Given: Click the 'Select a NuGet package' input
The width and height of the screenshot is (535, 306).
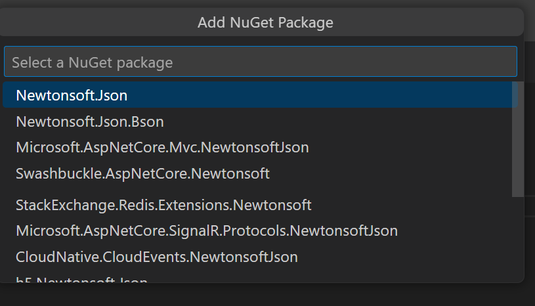Looking at the screenshot, I should [260, 62].
